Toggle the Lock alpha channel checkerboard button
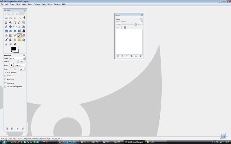The image size is (231, 144). (125, 28)
